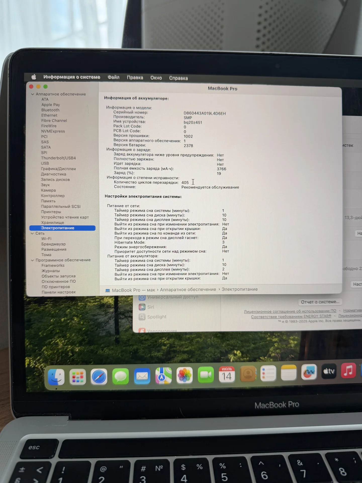Select Fibre Channel in sidebar

[x=54, y=120]
